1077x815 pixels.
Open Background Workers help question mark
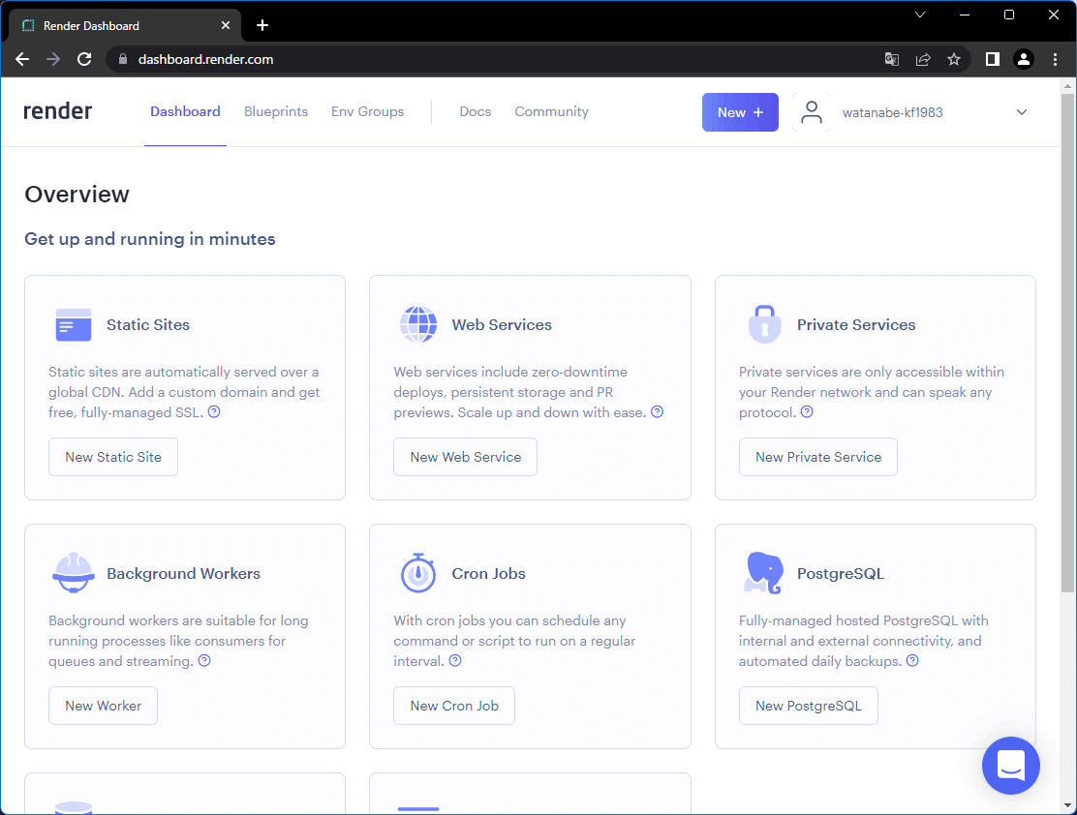point(204,660)
